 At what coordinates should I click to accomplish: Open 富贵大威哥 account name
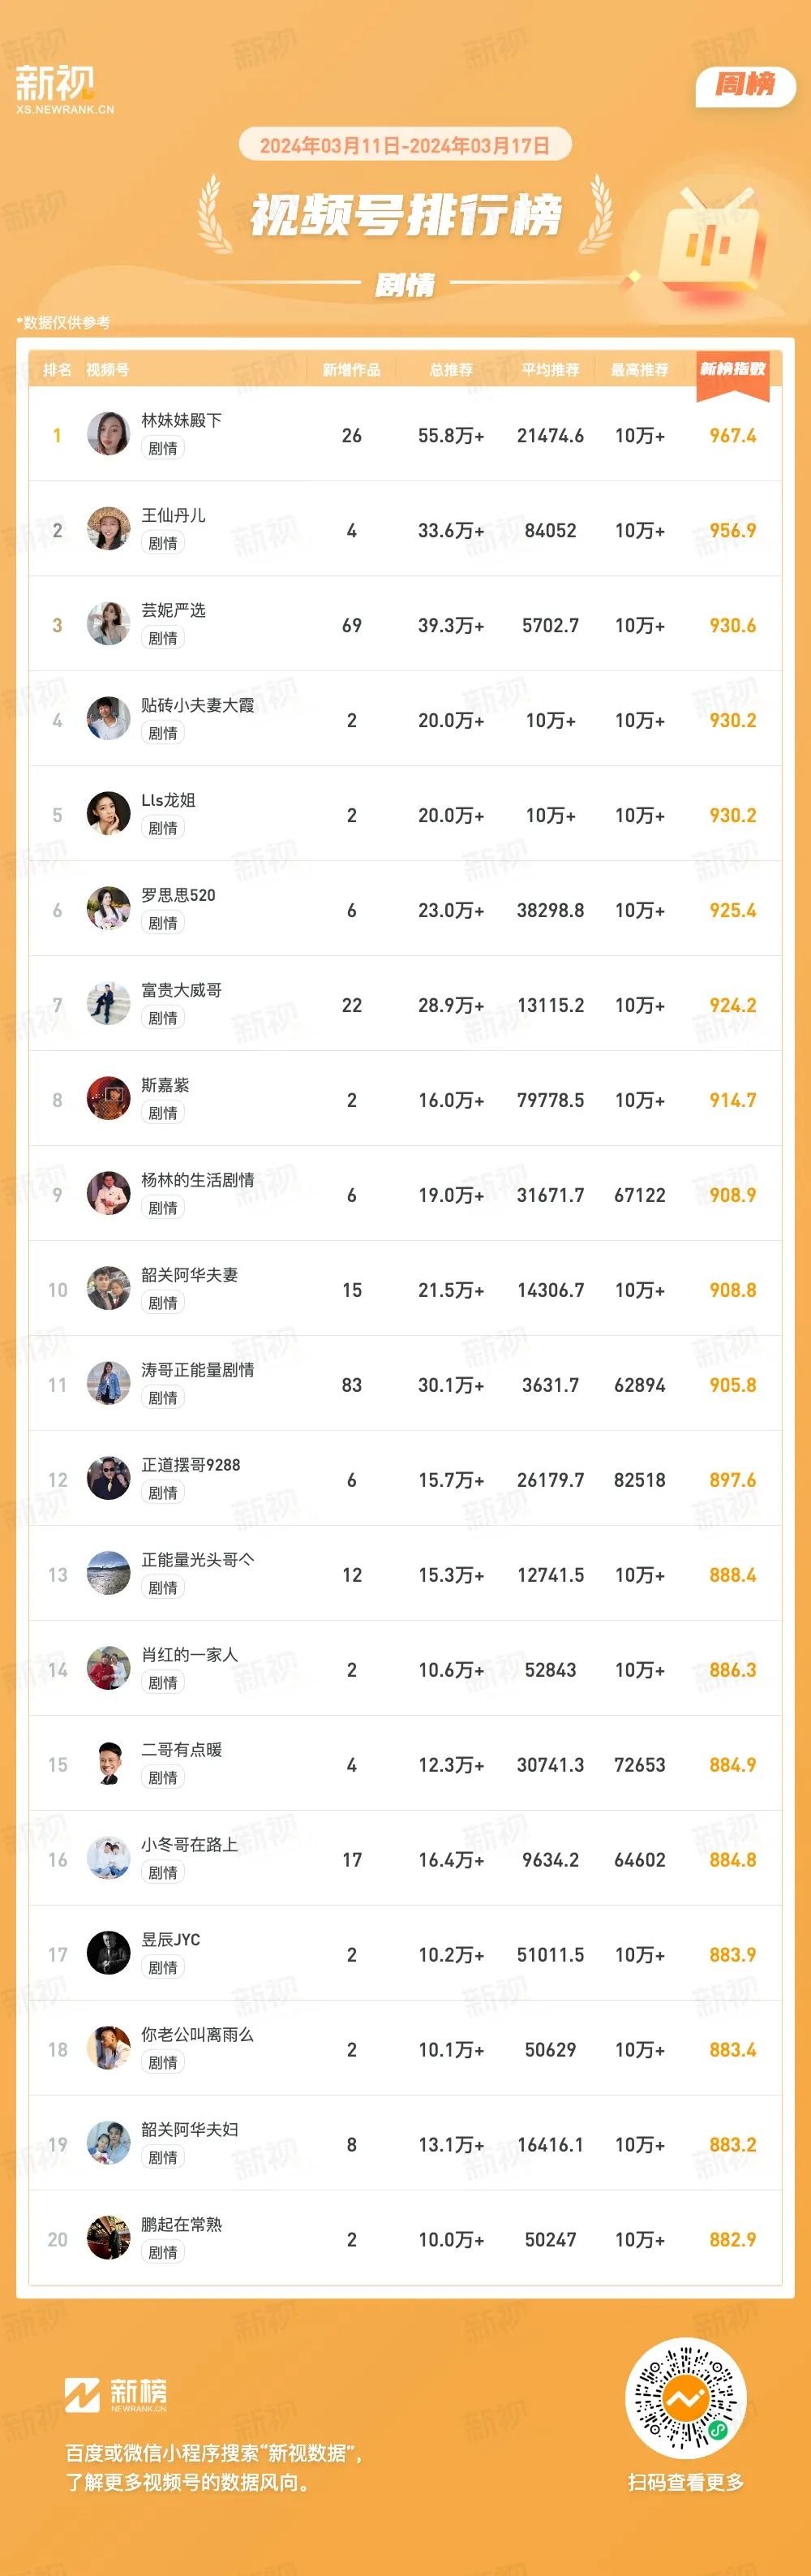pyautogui.click(x=182, y=990)
